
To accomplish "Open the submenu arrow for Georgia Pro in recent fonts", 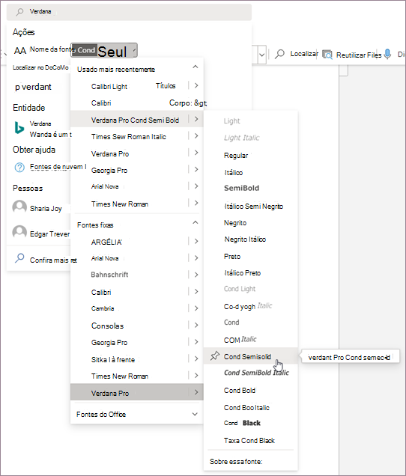I will (196, 169).
